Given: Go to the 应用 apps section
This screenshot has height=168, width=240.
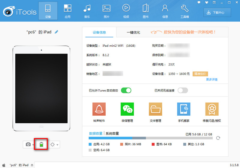Looking at the screenshot, I should click(68, 11).
